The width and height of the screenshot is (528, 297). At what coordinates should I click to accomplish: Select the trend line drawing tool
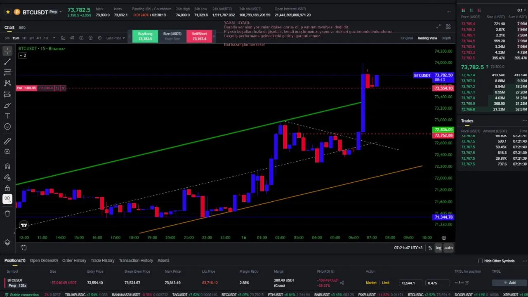pos(7,61)
